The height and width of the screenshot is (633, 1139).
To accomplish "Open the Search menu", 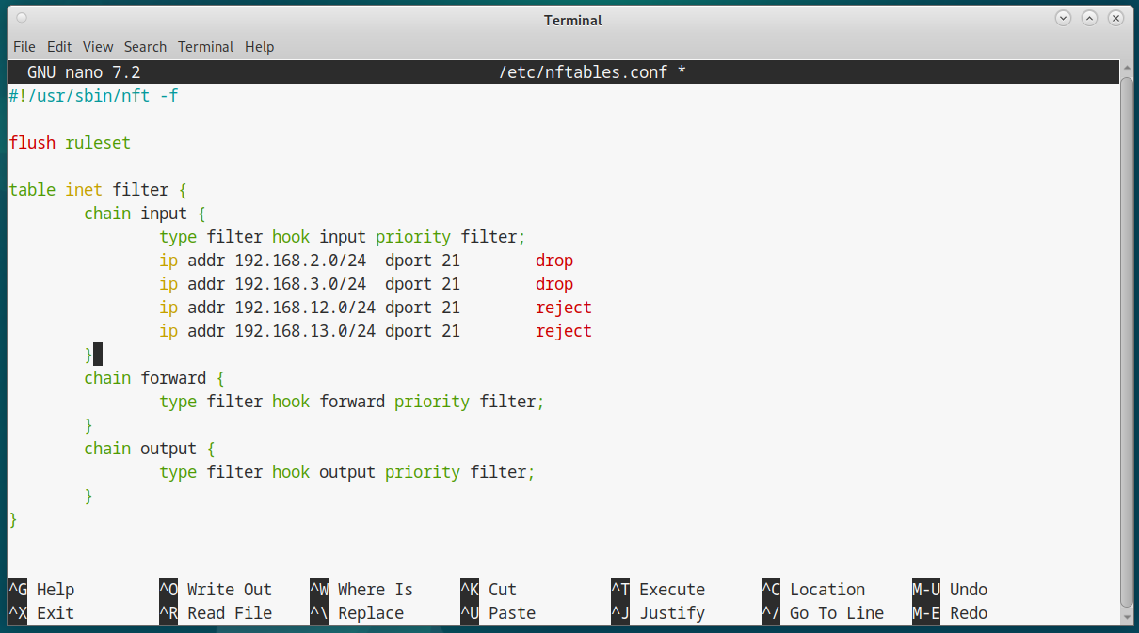I will pyautogui.click(x=145, y=47).
